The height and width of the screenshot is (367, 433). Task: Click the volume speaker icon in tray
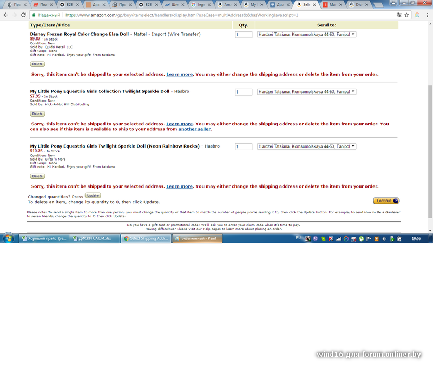[x=384, y=238]
